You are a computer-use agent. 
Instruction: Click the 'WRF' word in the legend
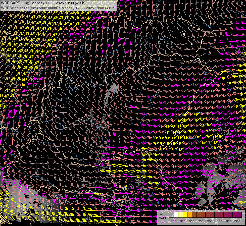point(163,214)
